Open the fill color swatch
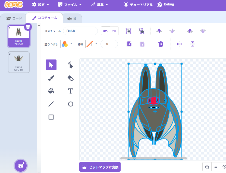This screenshot has width=226, height=173. pos(65,44)
